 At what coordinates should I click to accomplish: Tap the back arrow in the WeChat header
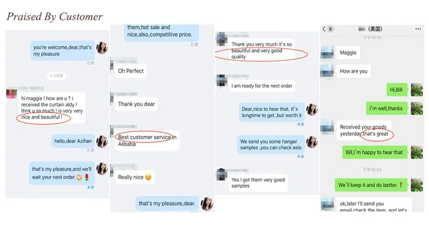tap(324, 29)
